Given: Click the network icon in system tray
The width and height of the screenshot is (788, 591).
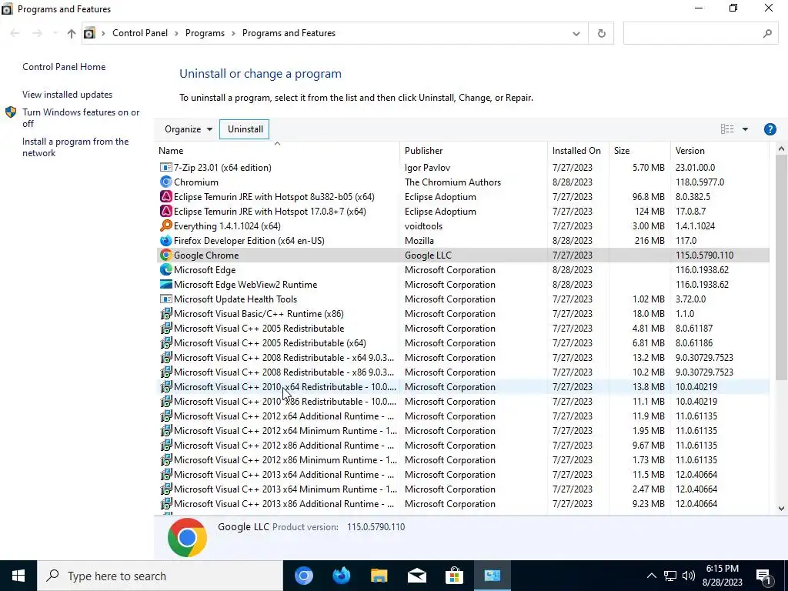Looking at the screenshot, I should [x=670, y=576].
